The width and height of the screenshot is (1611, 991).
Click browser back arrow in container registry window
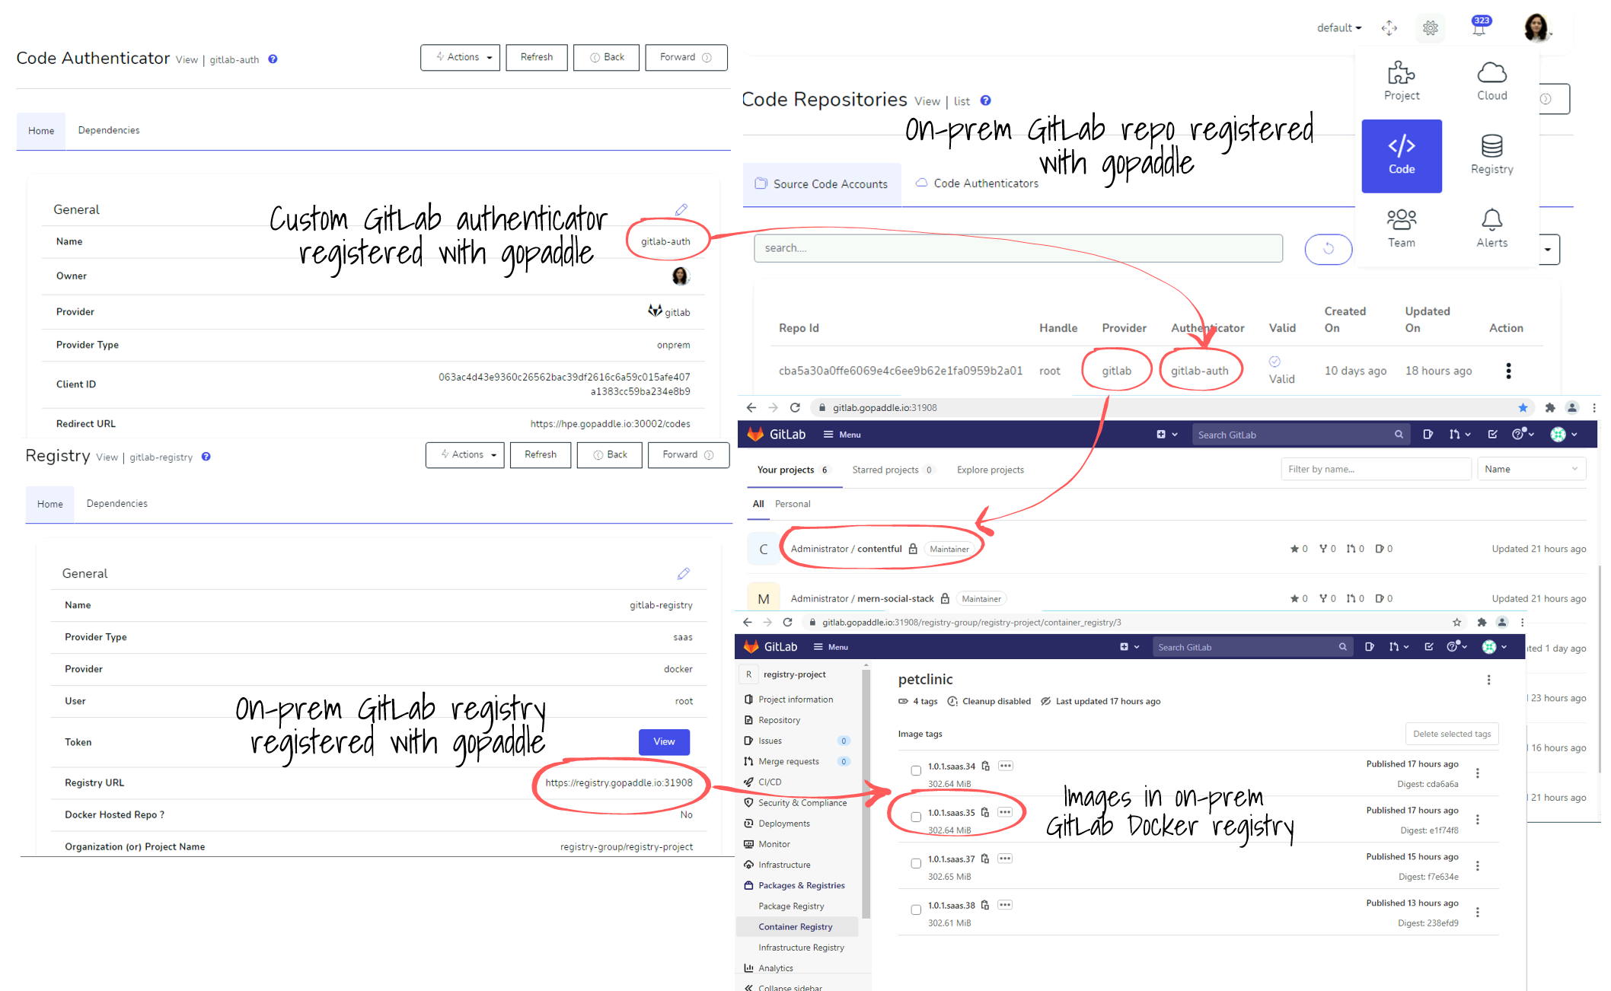(x=748, y=622)
